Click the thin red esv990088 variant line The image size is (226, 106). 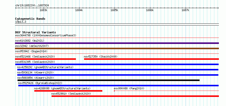click(x=167, y=91)
